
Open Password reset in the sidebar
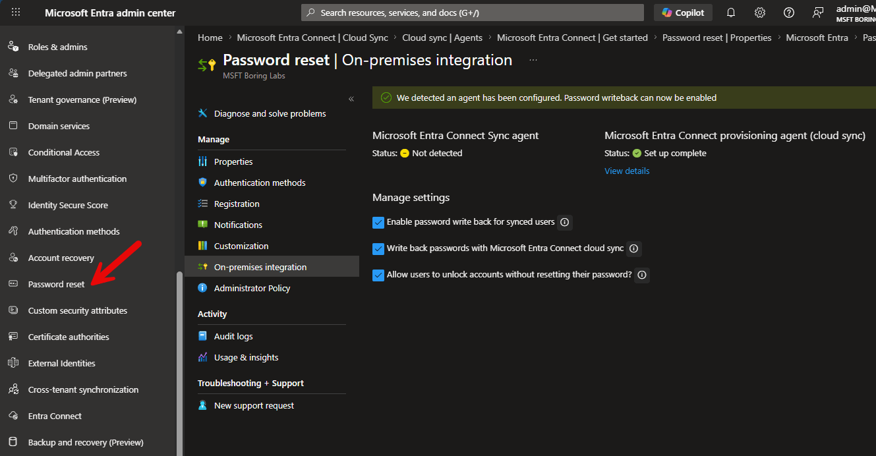(x=57, y=284)
